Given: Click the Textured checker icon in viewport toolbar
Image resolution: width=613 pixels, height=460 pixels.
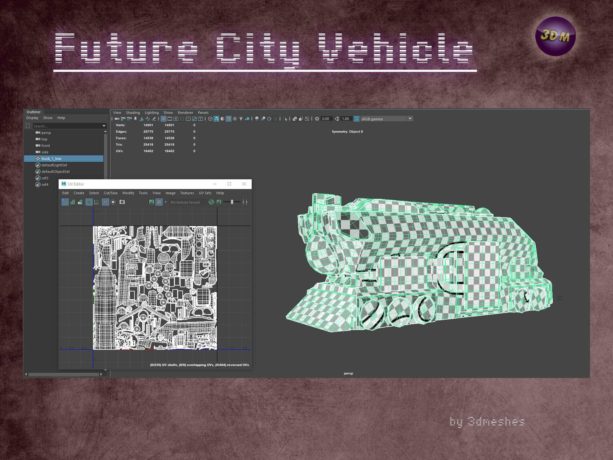Looking at the screenshot, I should [x=235, y=119].
